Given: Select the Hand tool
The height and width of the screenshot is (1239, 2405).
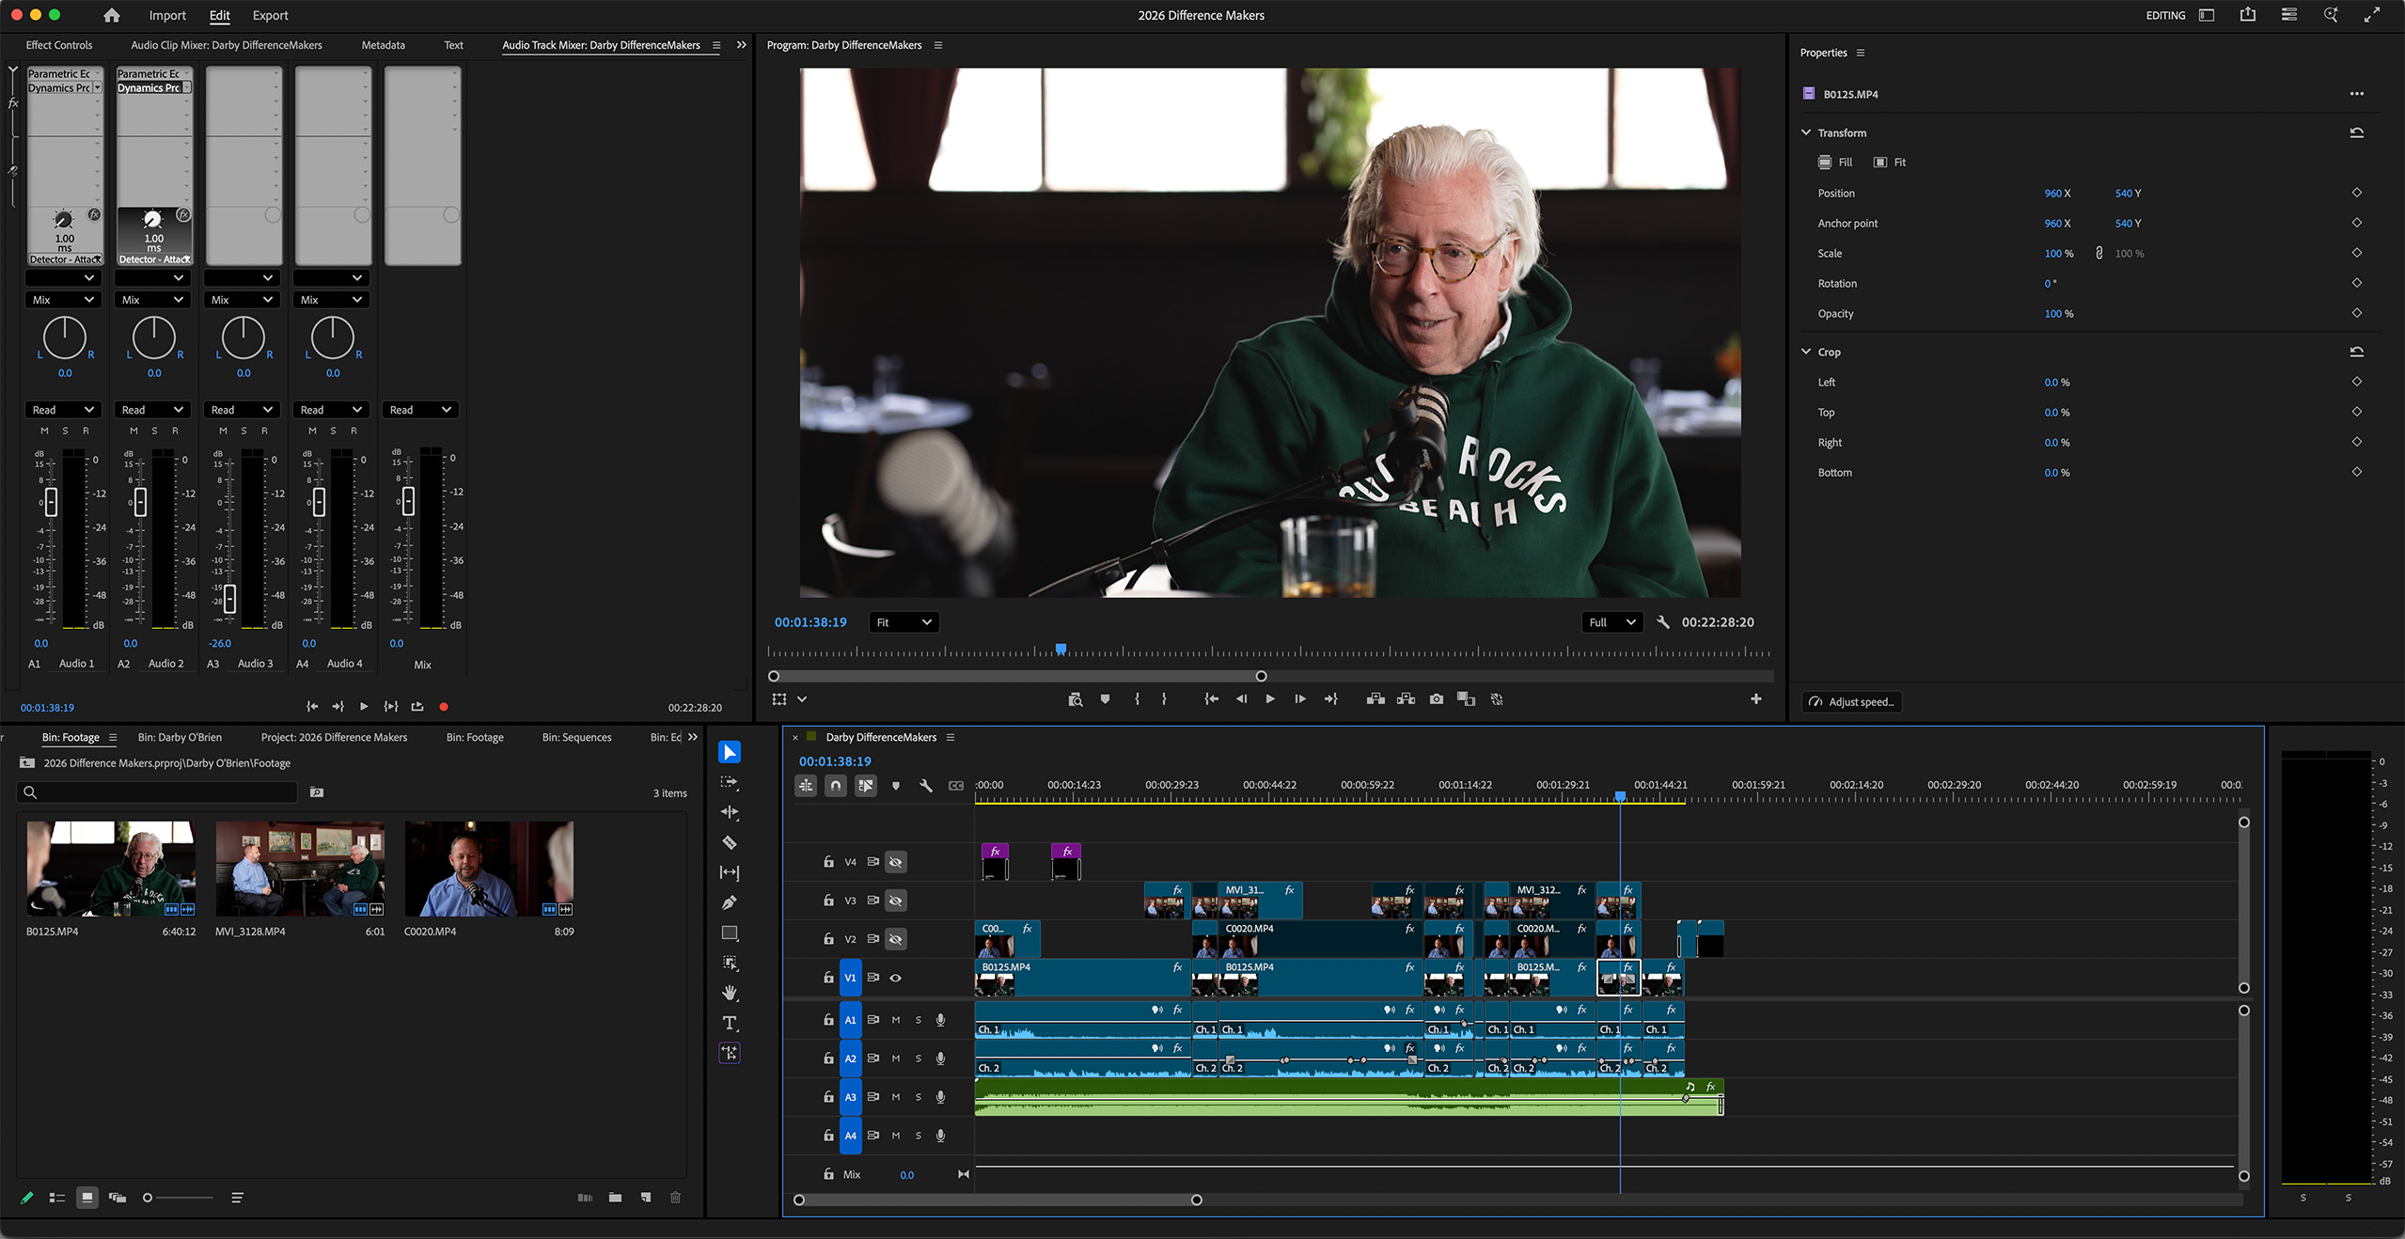Looking at the screenshot, I should coord(730,993).
